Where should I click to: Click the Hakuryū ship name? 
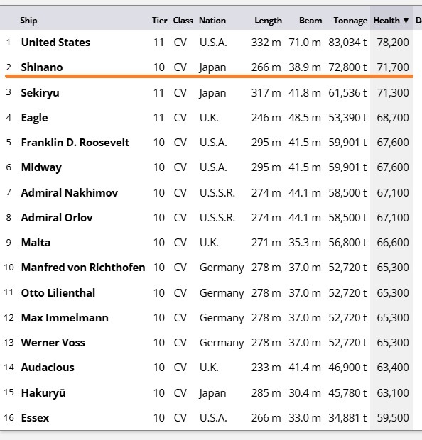pyautogui.click(x=43, y=393)
